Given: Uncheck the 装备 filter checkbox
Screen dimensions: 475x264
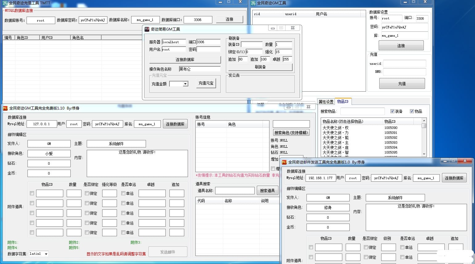Looking at the screenshot, I should 392,111.
